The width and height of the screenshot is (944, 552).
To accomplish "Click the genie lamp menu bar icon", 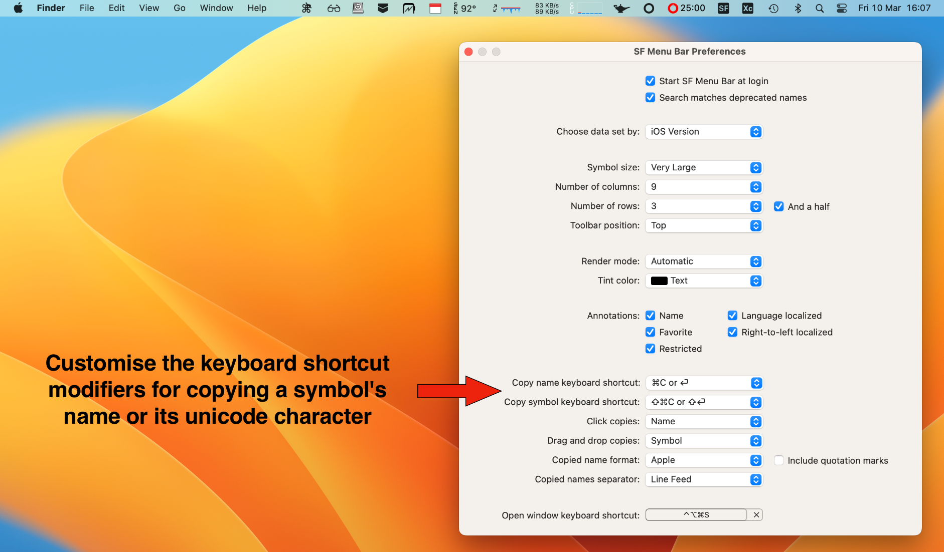I will coord(621,8).
